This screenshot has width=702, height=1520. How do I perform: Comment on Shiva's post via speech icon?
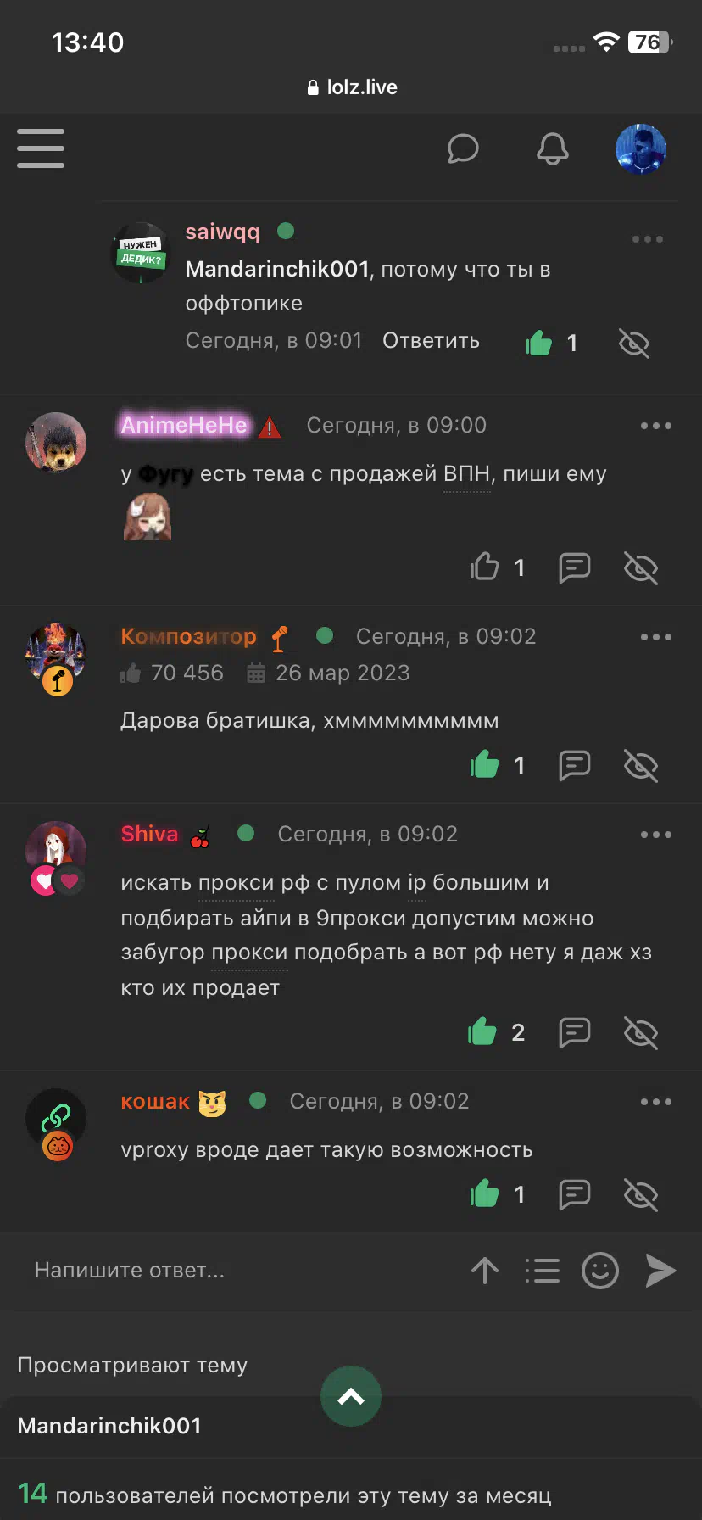pyautogui.click(x=575, y=1032)
